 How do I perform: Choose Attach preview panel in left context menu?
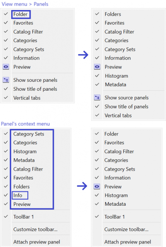[x=37, y=242]
